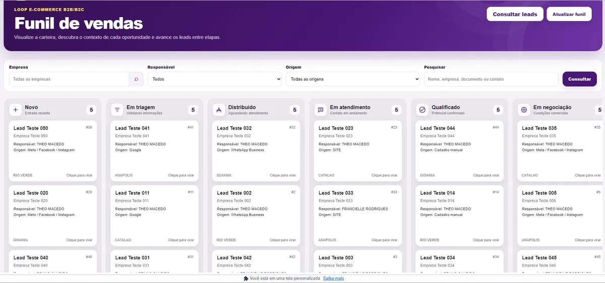The width and height of the screenshot is (605, 283).
Task: Open the Responsável dropdown
Action: pos(215,79)
